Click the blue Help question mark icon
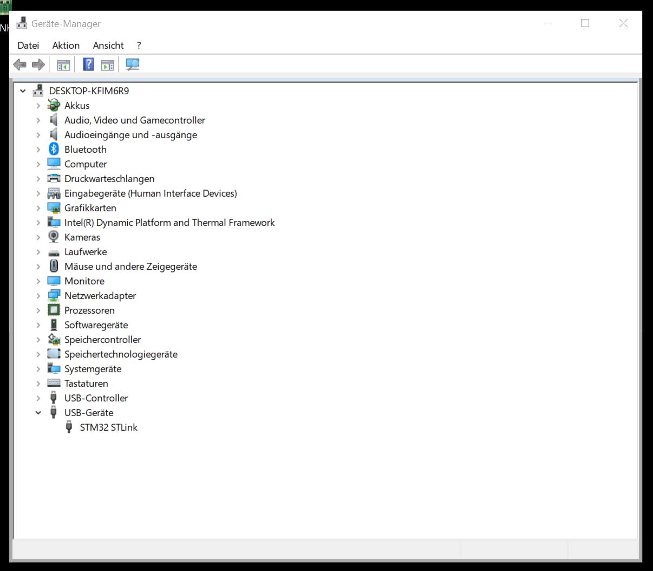The image size is (653, 571). click(88, 65)
